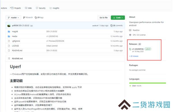Click the magisk folder icon
Viewport: 173px width, 112px height.
[x=9, y=32]
